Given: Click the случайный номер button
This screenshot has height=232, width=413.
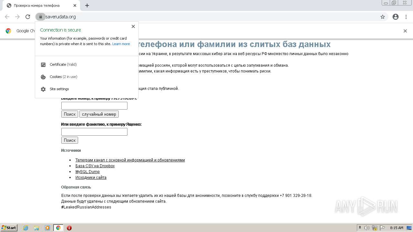Looking at the screenshot, I should click(x=99, y=114).
